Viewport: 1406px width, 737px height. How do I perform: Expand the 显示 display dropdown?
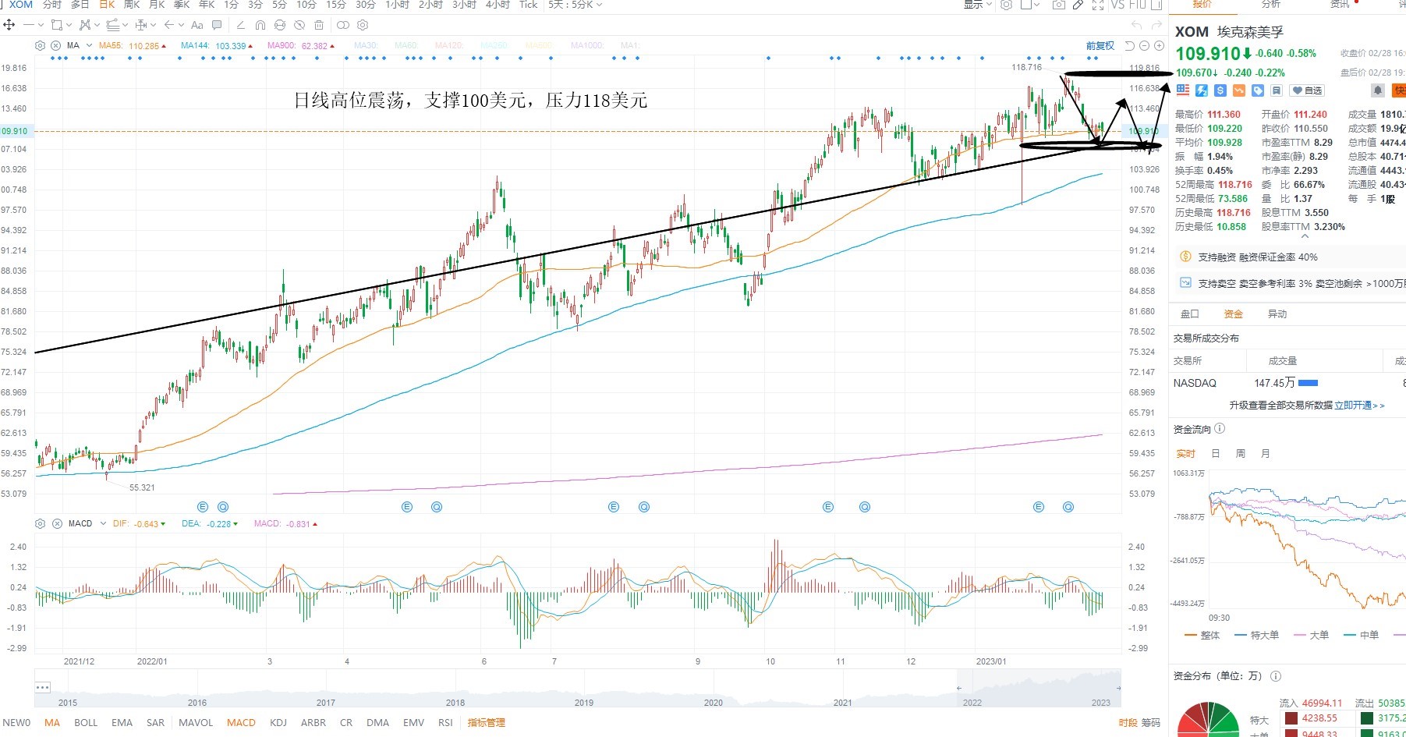978,5
